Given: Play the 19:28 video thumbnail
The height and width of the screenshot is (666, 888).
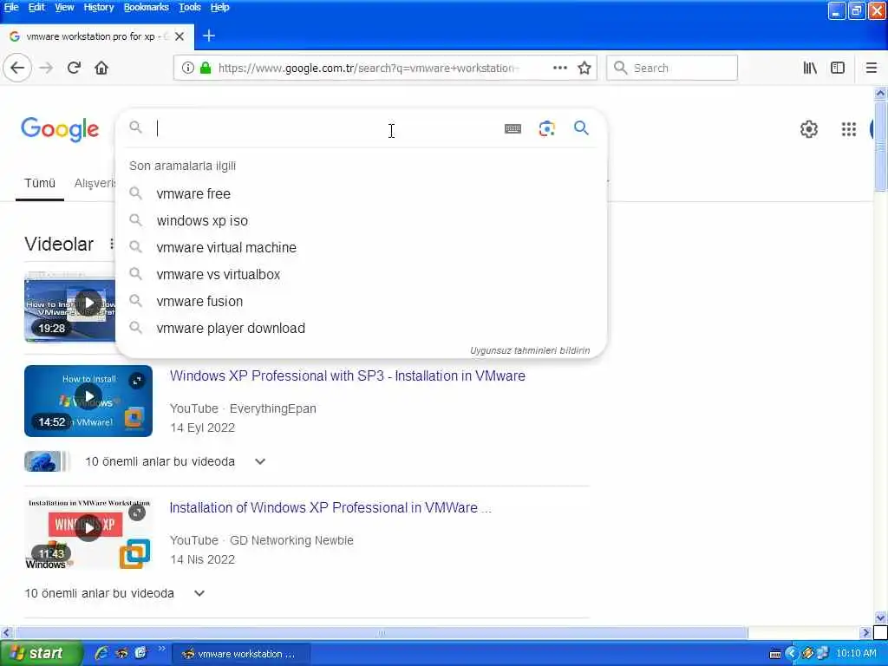Looking at the screenshot, I should [x=69, y=308].
